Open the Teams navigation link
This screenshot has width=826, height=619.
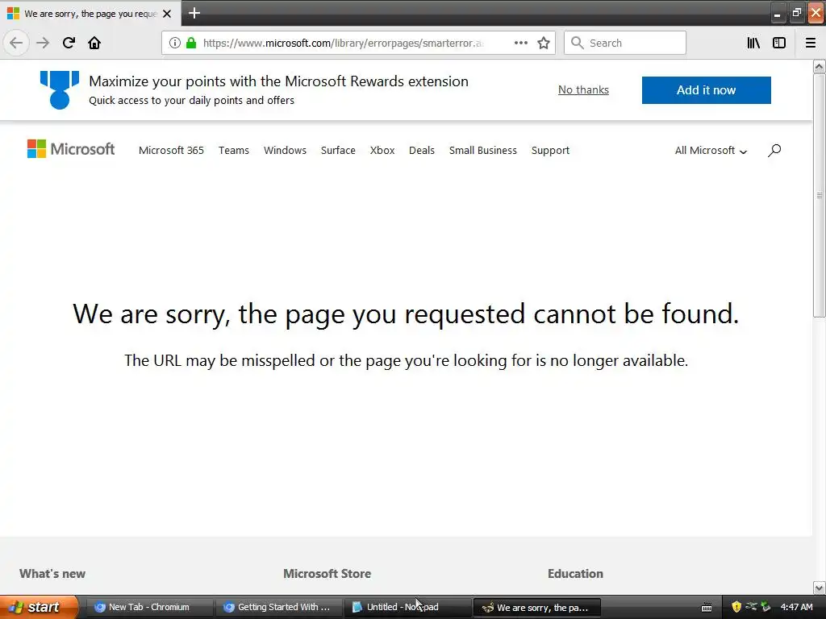coord(234,151)
